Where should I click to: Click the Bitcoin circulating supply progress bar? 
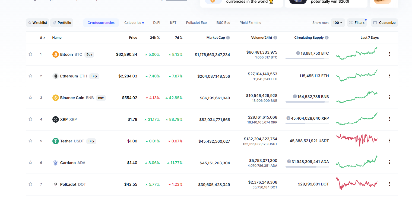[307, 58]
